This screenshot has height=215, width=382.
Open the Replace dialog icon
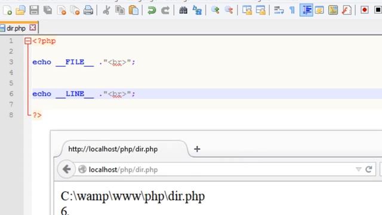(197, 10)
